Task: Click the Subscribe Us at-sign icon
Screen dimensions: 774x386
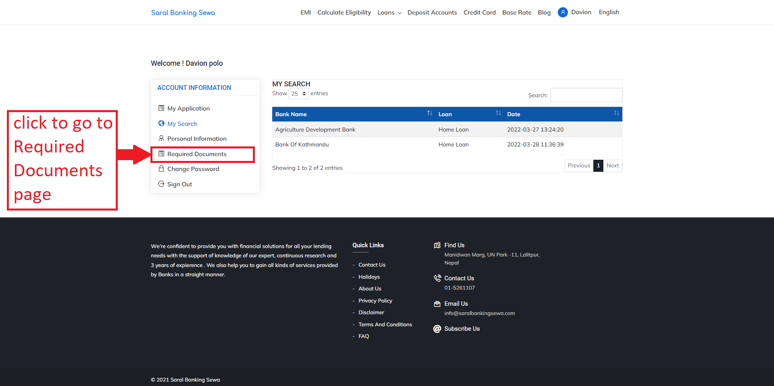Action: pos(437,329)
